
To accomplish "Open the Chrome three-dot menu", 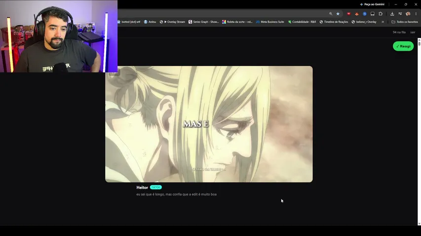I will click(x=416, y=14).
